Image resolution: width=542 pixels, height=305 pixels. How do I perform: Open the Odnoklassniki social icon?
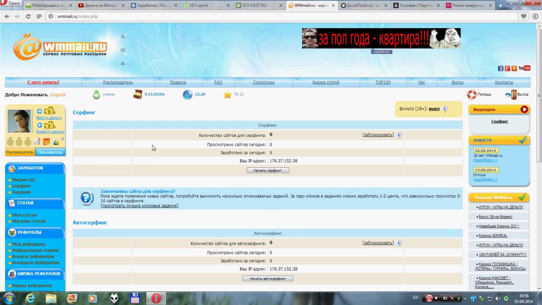point(514,68)
